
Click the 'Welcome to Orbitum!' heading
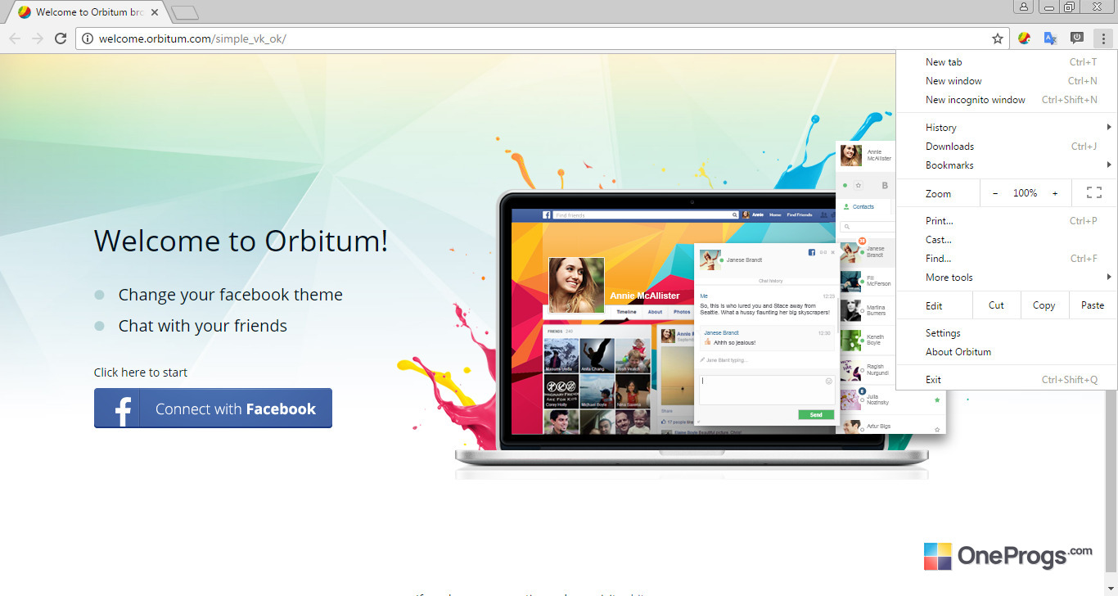[x=241, y=241]
